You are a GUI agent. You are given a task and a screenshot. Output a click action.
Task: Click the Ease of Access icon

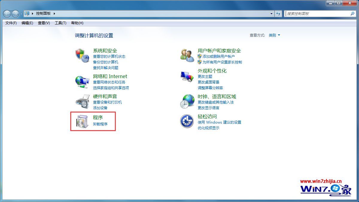pos(187,121)
